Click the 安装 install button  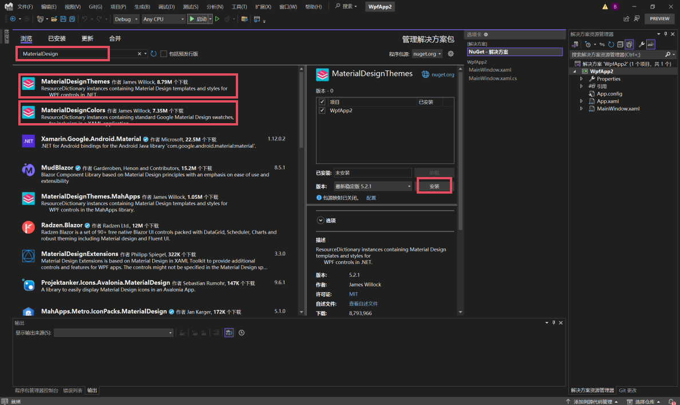(434, 186)
